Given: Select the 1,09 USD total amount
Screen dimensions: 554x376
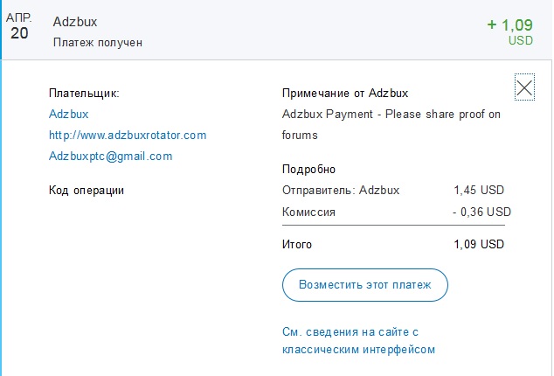Looking at the screenshot, I should point(479,245).
